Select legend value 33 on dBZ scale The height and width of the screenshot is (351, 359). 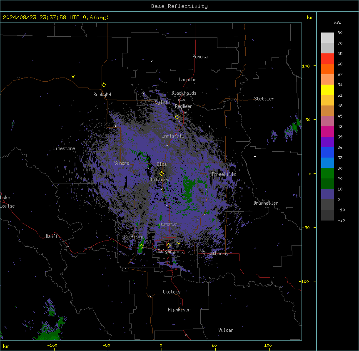[340, 158]
